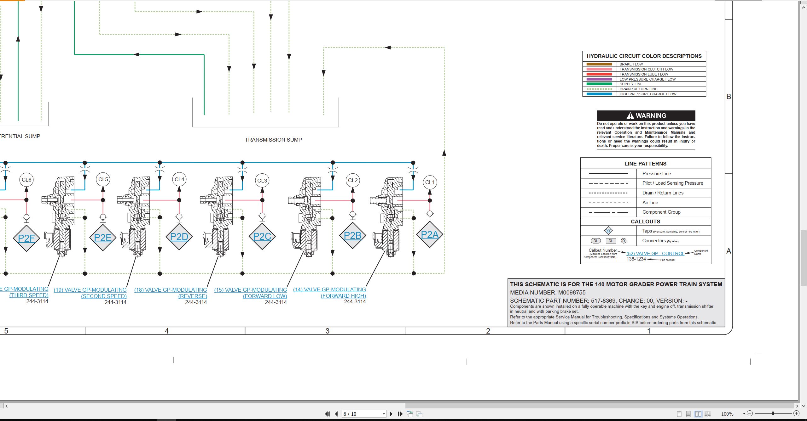
Task: Click the Component Group row
Action: coord(646,212)
